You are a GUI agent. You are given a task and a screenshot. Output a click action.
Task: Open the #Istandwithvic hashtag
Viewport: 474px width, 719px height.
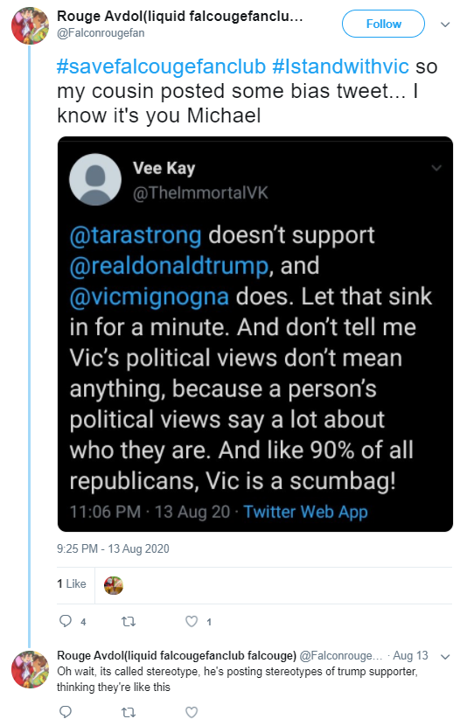[340, 66]
